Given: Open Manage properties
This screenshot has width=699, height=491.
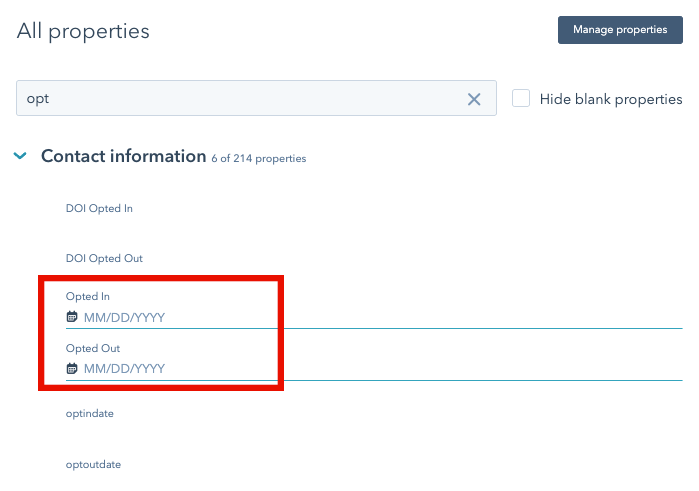Looking at the screenshot, I should click(620, 30).
